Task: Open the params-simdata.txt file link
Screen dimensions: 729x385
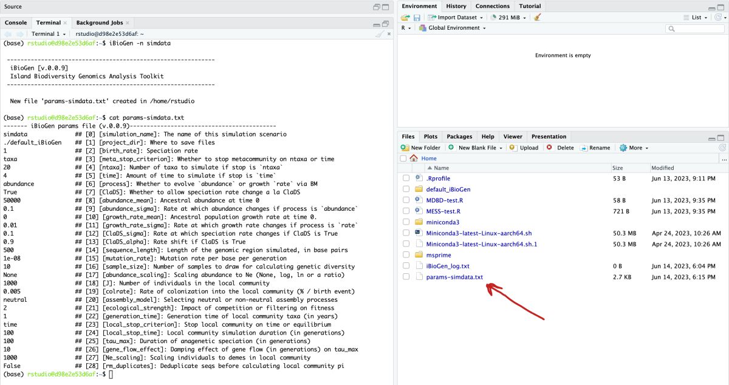Action: click(454, 277)
